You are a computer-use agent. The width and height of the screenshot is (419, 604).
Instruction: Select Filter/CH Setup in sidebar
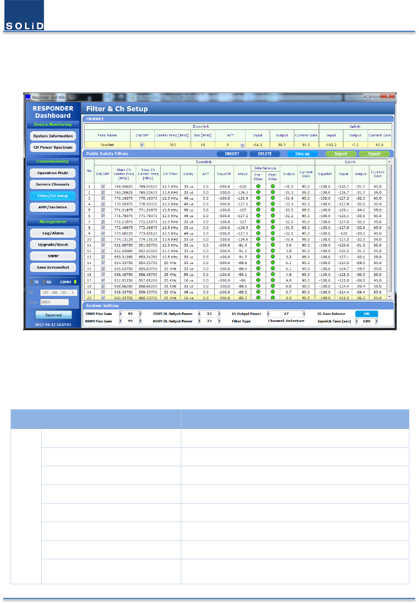tap(53, 196)
